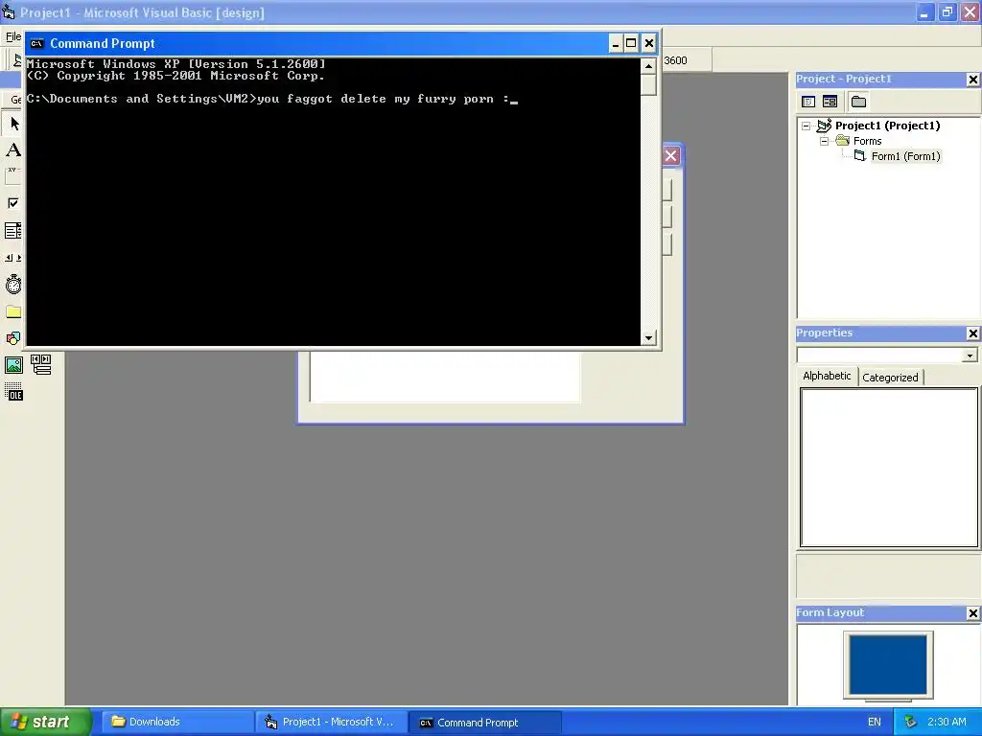Viewport: 982px width, 736px height.
Task: Toggle Folders in the Project panel
Action: pyautogui.click(x=858, y=102)
